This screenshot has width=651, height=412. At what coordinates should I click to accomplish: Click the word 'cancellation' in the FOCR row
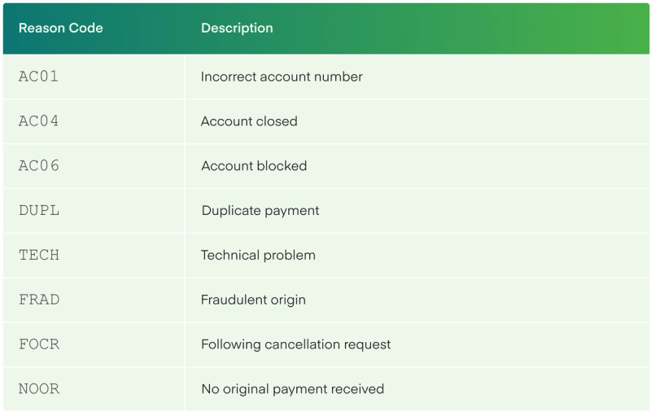coord(300,344)
